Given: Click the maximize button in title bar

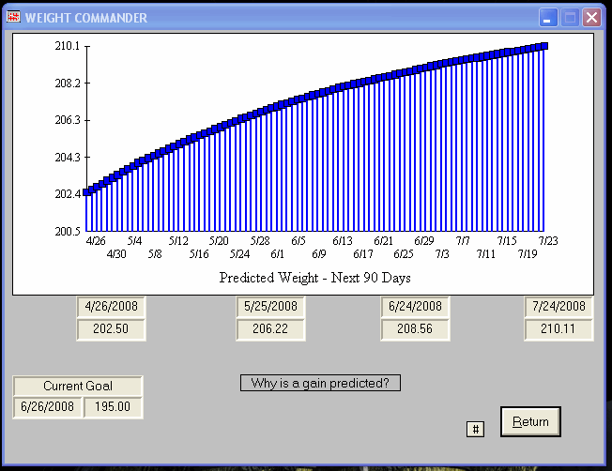Looking at the screenshot, I should [571, 18].
